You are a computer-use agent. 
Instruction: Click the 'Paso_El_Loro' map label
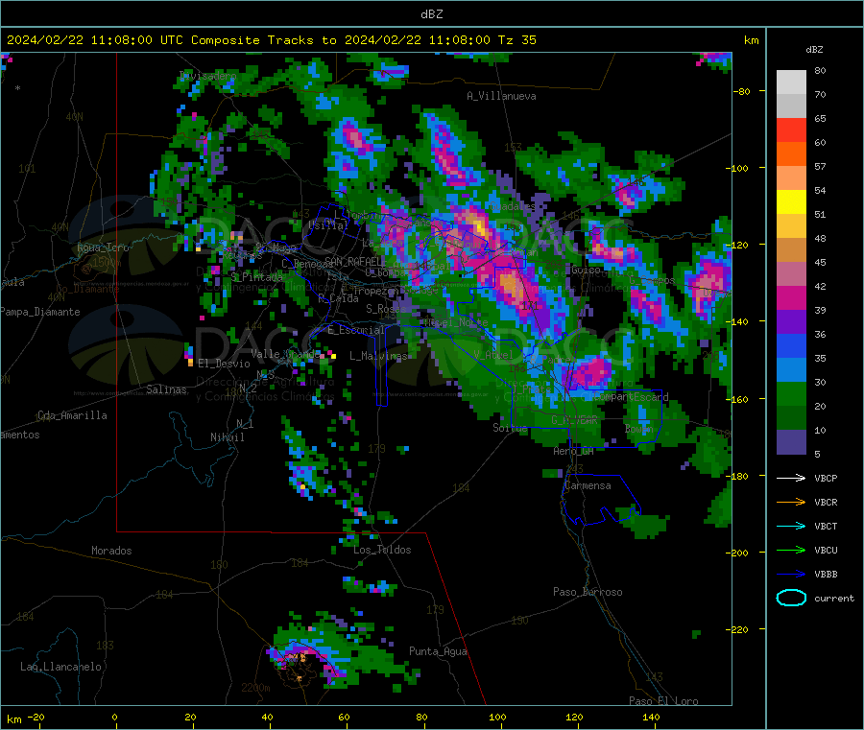(x=663, y=701)
